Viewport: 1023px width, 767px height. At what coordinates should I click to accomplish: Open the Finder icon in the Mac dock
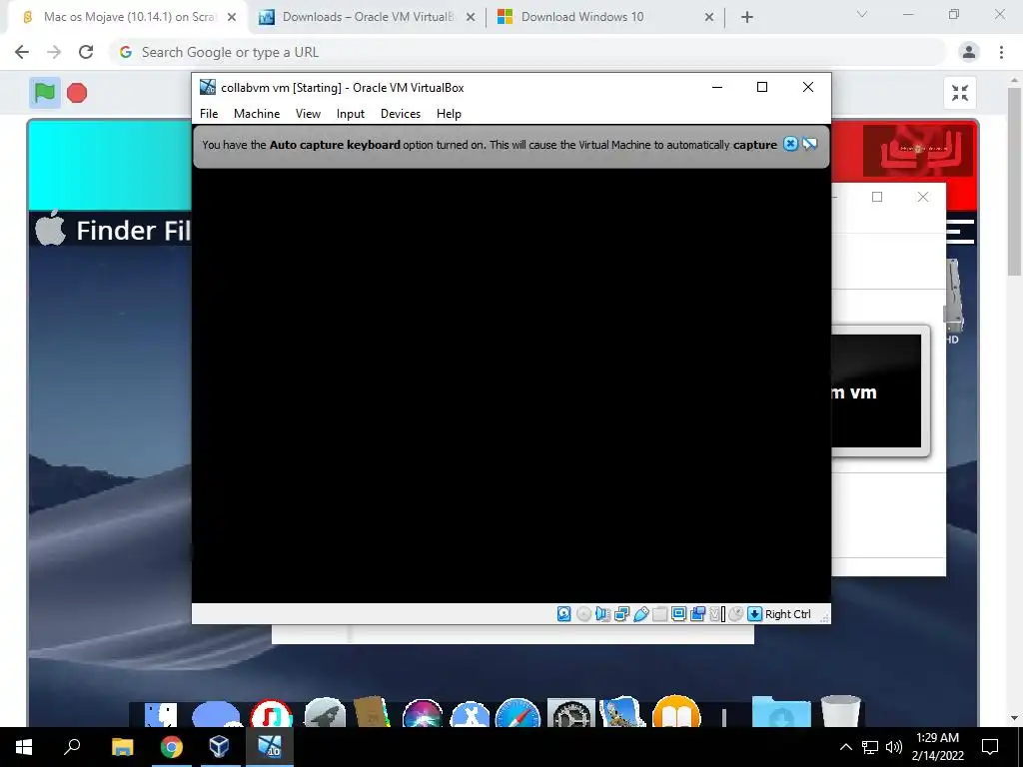click(161, 715)
